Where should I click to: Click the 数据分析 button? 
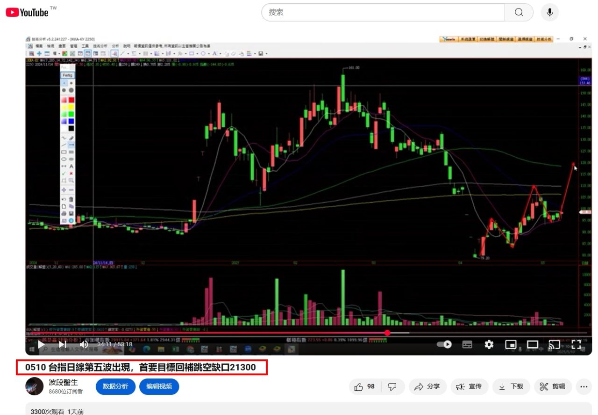tap(115, 386)
